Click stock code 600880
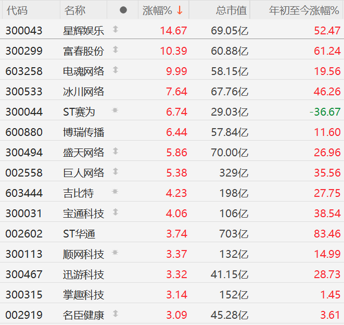Screen dimensions: 344x325 (x=24, y=132)
